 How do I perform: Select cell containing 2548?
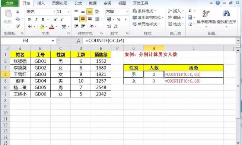coord(101,87)
